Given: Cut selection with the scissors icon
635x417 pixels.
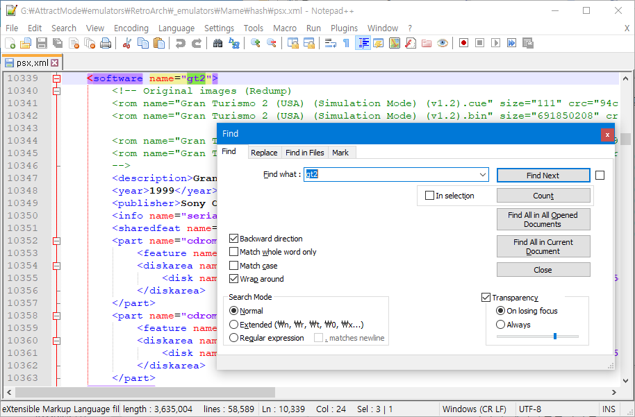Looking at the screenshot, I should 126,43.
